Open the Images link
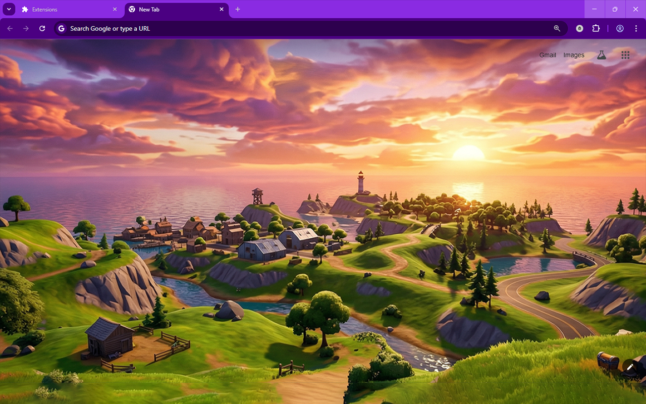This screenshot has height=404, width=646. tap(573, 55)
